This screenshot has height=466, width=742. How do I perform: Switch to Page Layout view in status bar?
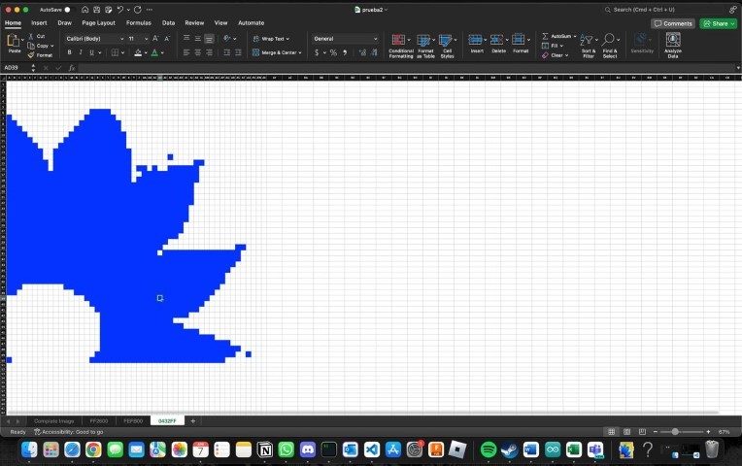click(x=626, y=431)
